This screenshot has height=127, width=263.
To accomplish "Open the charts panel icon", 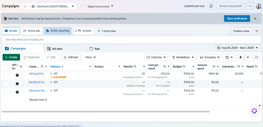I will (257, 57).
